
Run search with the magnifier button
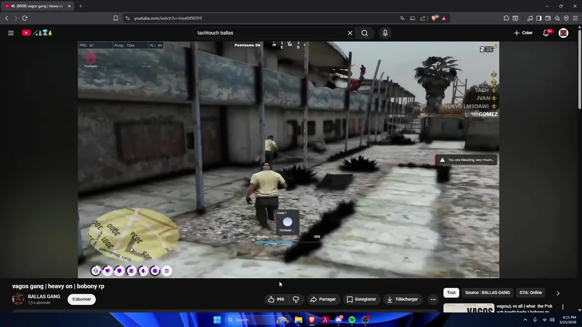tap(365, 33)
